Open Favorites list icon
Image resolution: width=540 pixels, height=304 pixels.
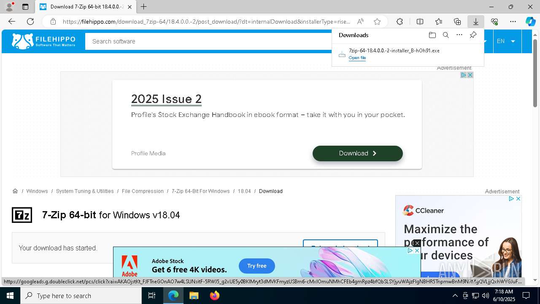click(439, 22)
